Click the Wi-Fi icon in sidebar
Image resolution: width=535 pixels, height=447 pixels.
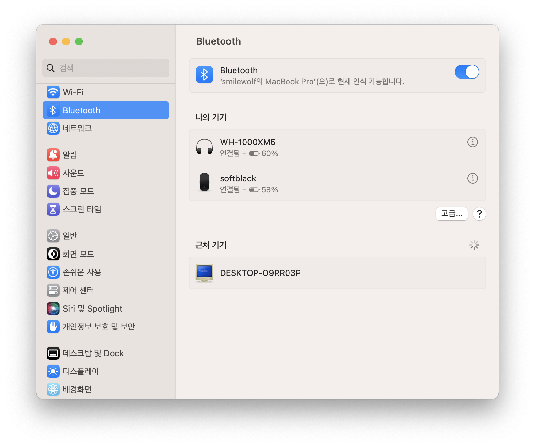[x=53, y=92]
